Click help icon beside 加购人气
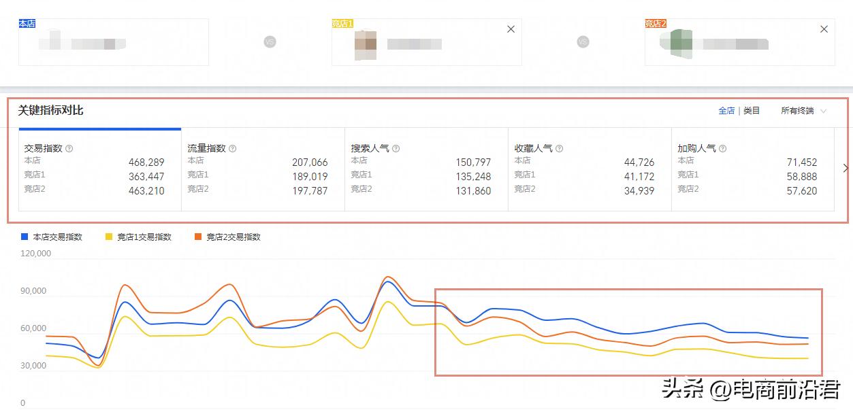 click(x=723, y=148)
